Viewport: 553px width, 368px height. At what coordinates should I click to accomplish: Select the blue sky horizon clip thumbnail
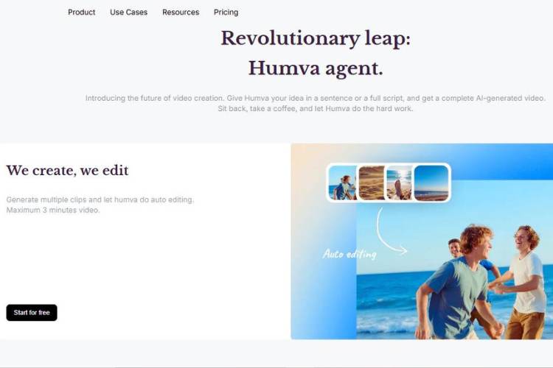tap(431, 183)
